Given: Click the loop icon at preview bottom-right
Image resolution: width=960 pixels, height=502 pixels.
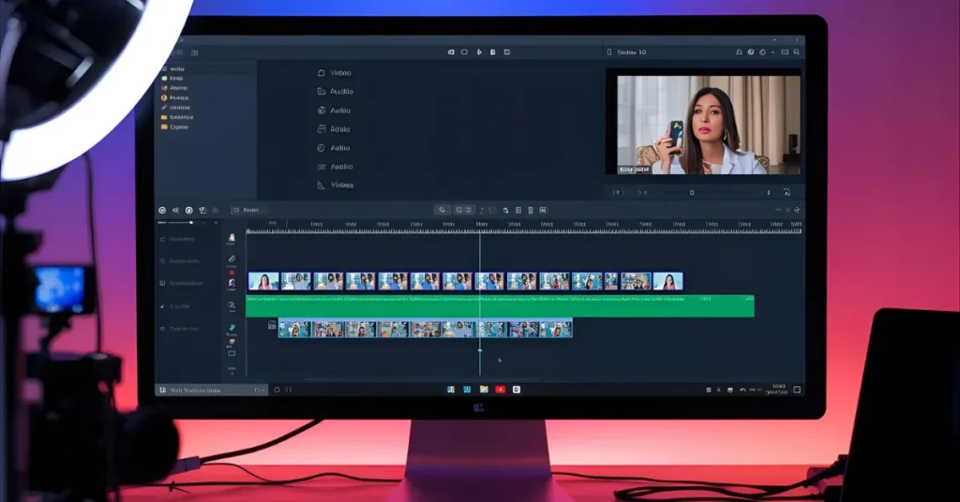Looking at the screenshot, I should coord(786,192).
